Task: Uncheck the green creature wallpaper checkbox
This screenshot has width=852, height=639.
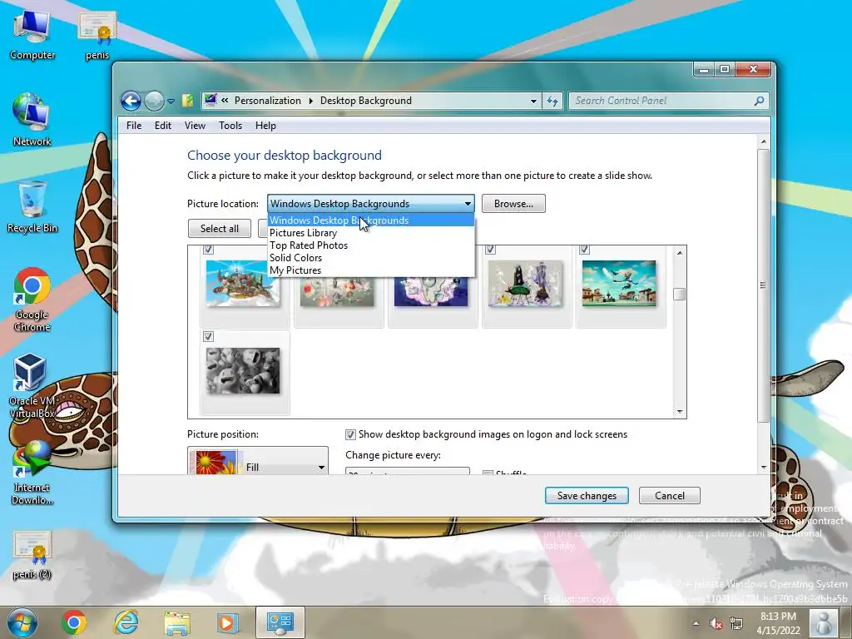Action: click(x=490, y=250)
